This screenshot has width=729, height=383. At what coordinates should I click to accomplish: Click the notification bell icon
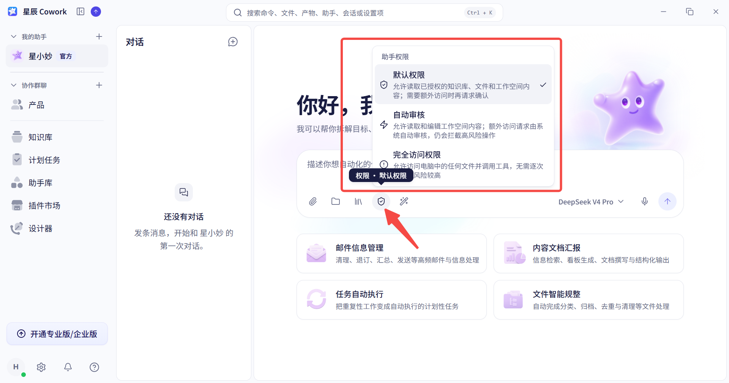(68, 367)
